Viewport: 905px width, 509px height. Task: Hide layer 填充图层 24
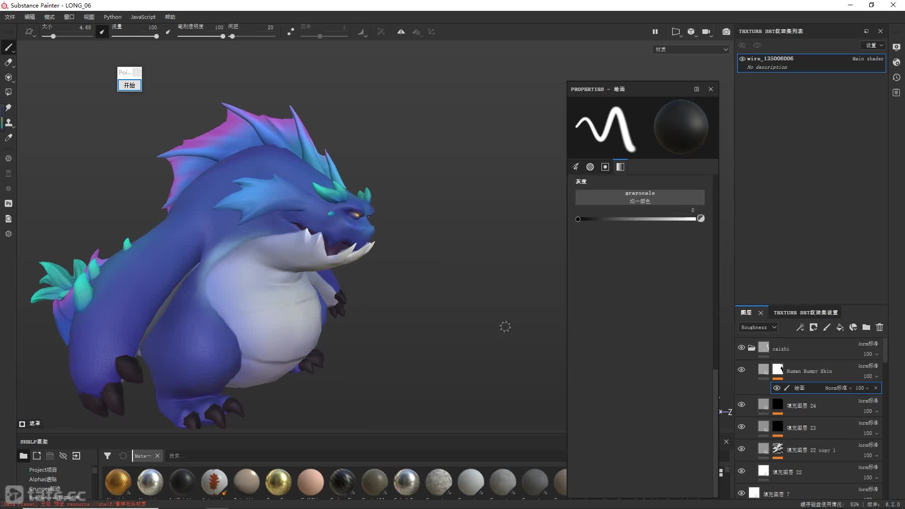pyautogui.click(x=741, y=404)
